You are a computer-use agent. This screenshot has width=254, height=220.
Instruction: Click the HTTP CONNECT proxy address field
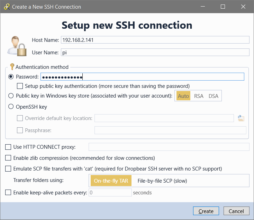pos(169,147)
